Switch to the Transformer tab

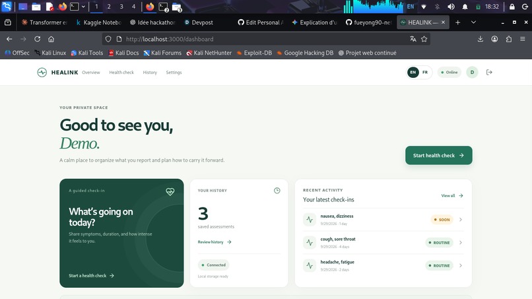pyautogui.click(x=44, y=22)
